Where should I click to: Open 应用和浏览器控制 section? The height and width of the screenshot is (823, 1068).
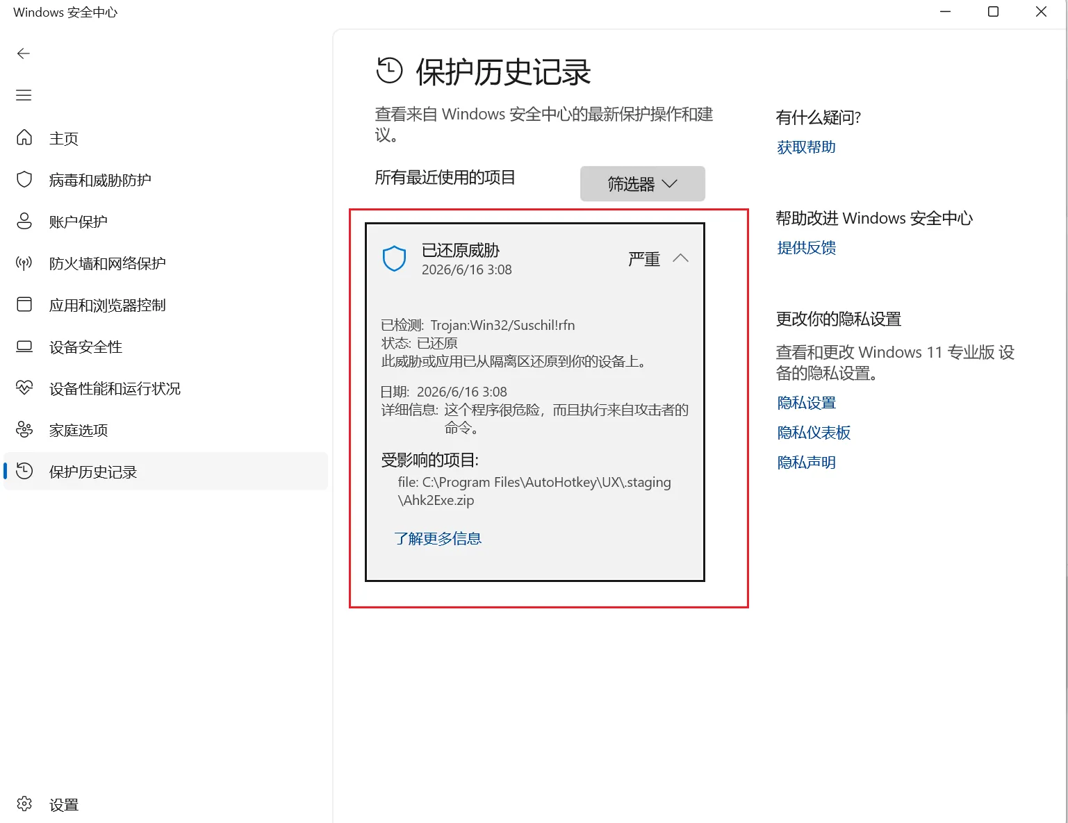165,305
